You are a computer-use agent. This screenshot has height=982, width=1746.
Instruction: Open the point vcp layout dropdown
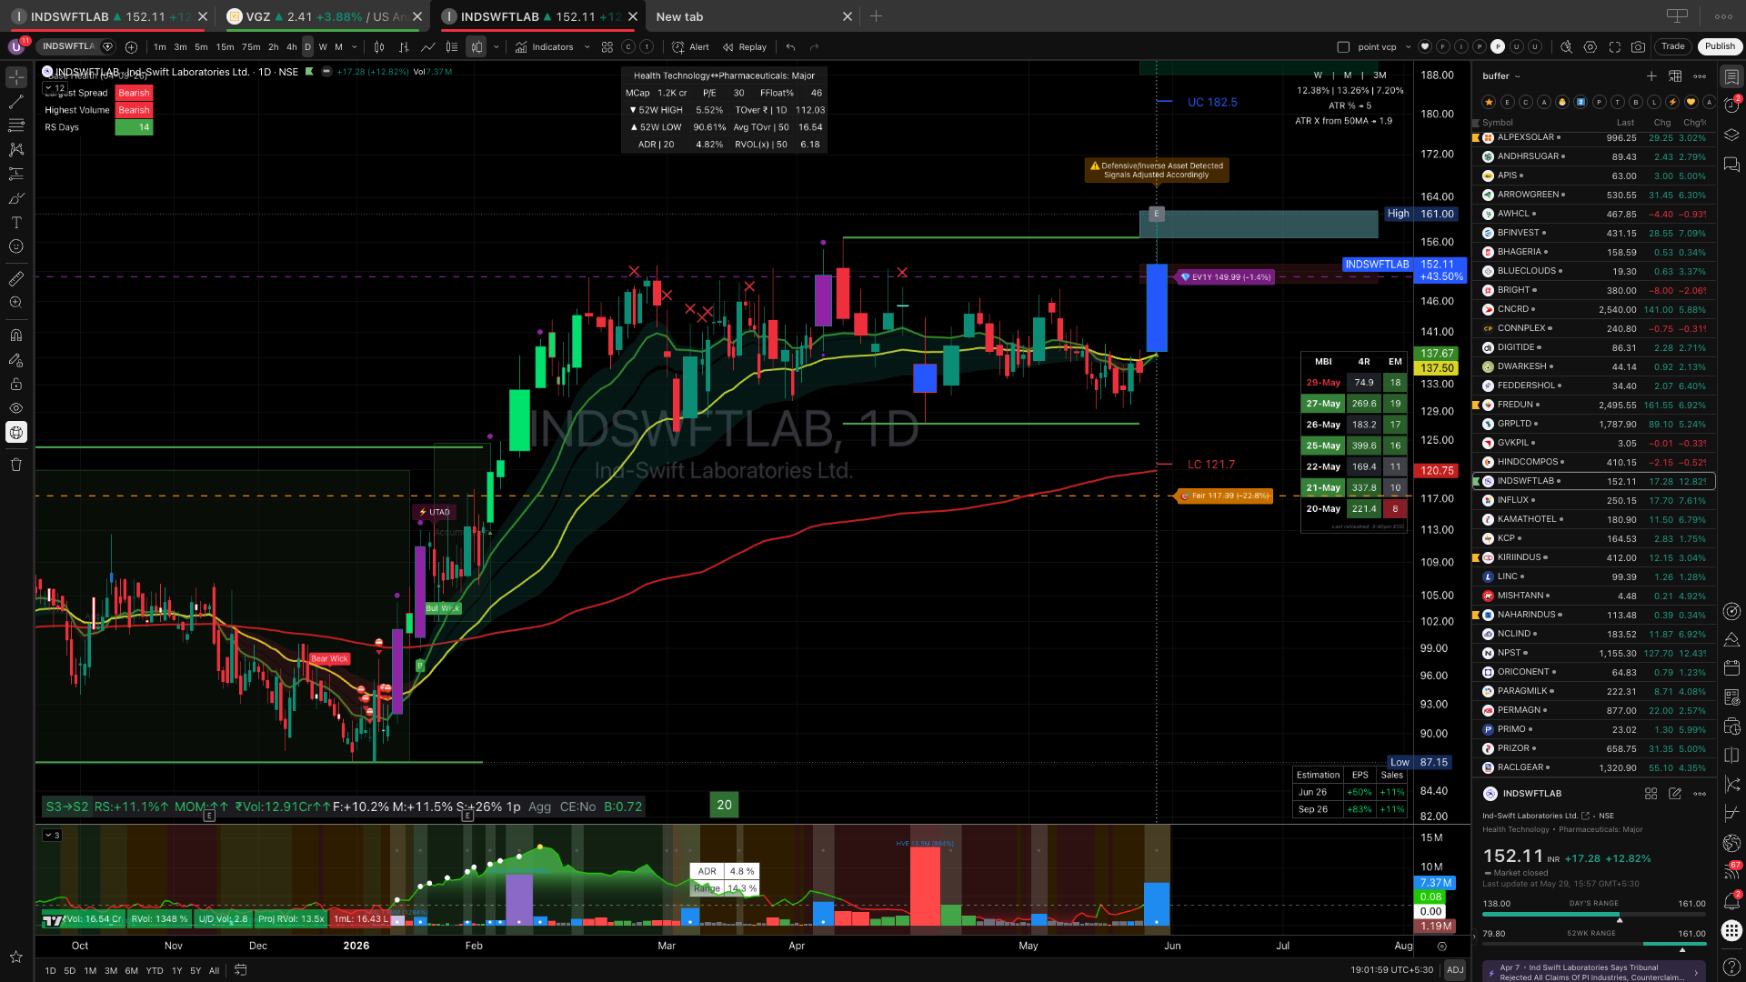1409,47
